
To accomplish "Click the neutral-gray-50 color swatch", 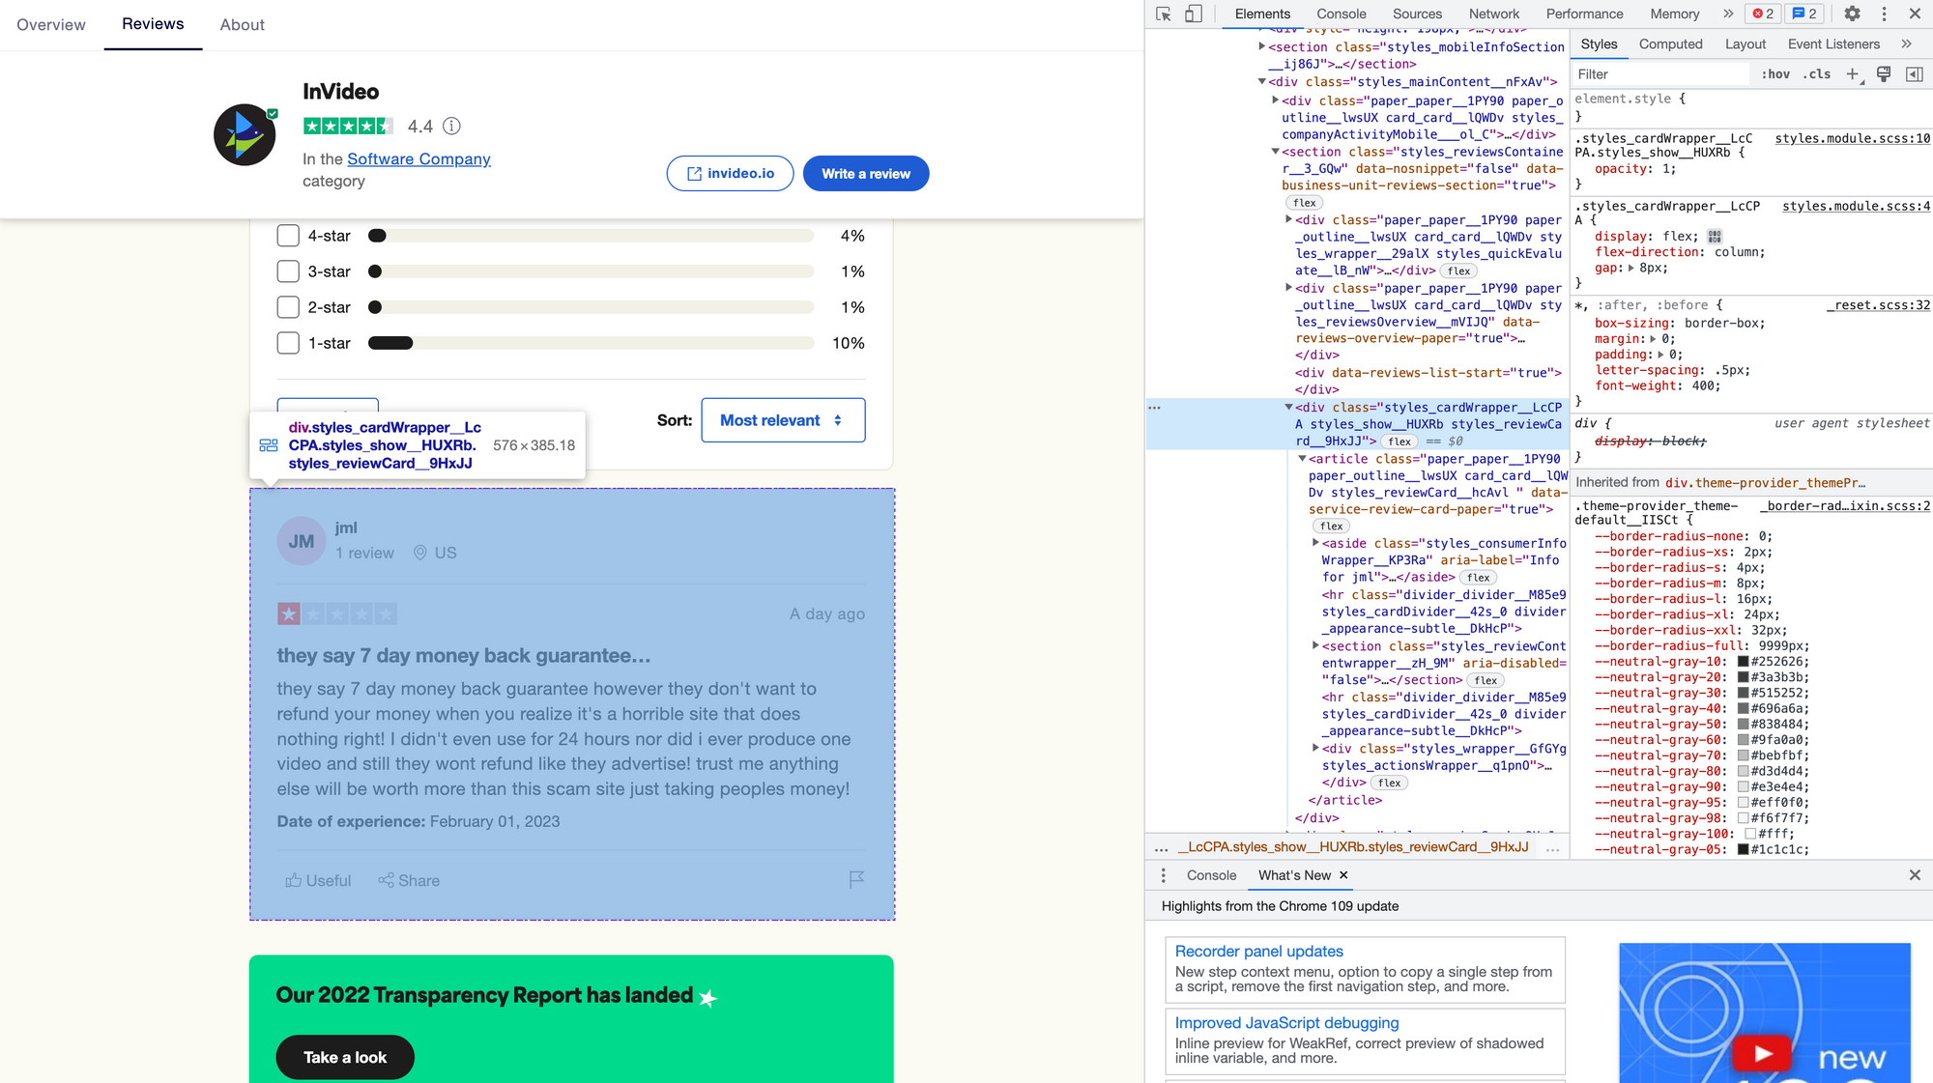I will point(1745,725).
